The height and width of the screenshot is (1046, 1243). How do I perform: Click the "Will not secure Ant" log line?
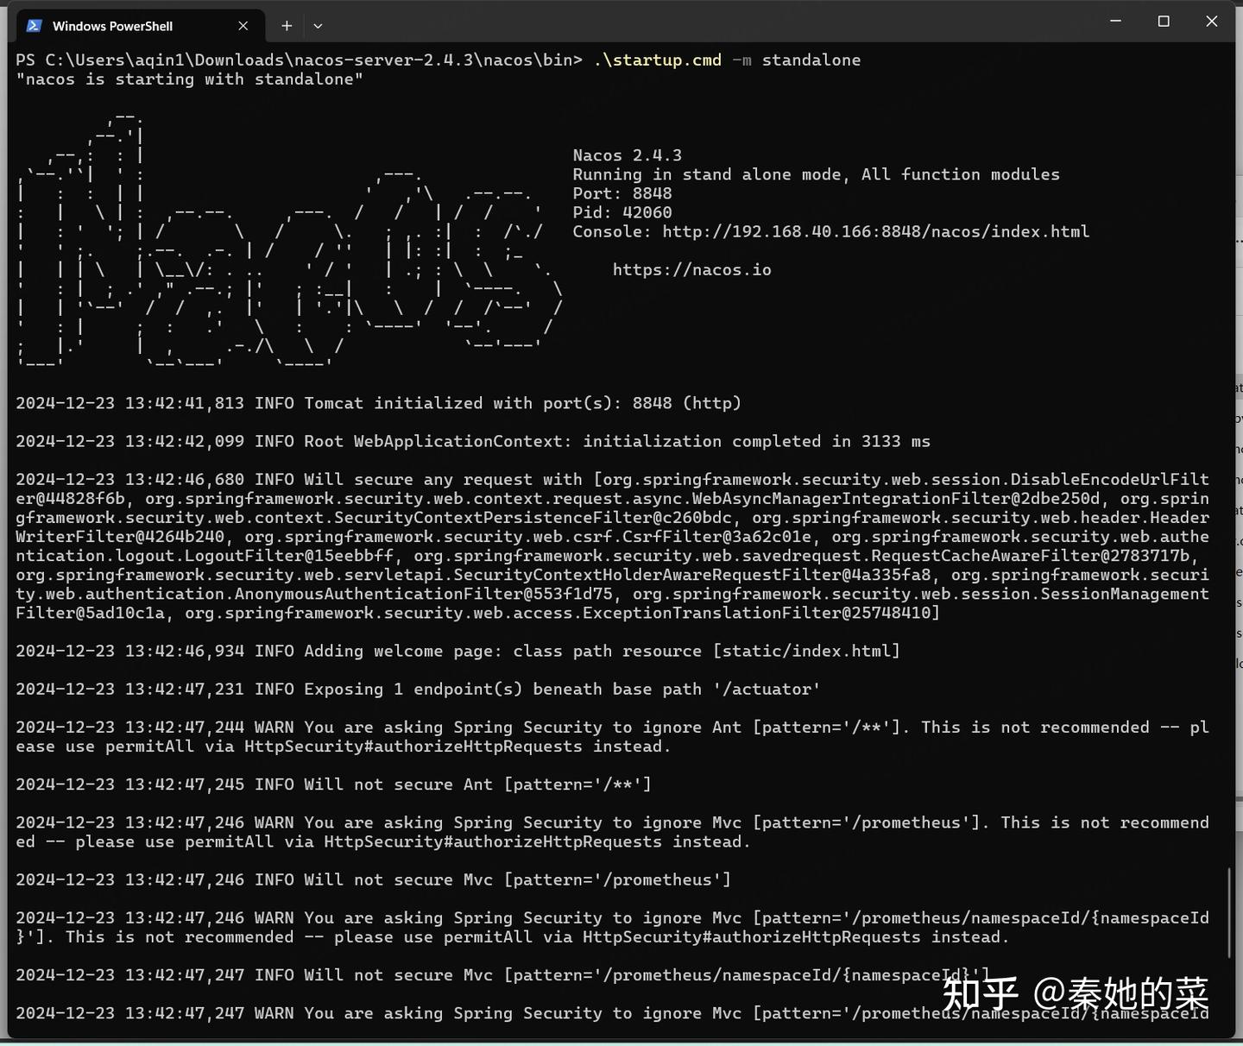[x=333, y=784]
